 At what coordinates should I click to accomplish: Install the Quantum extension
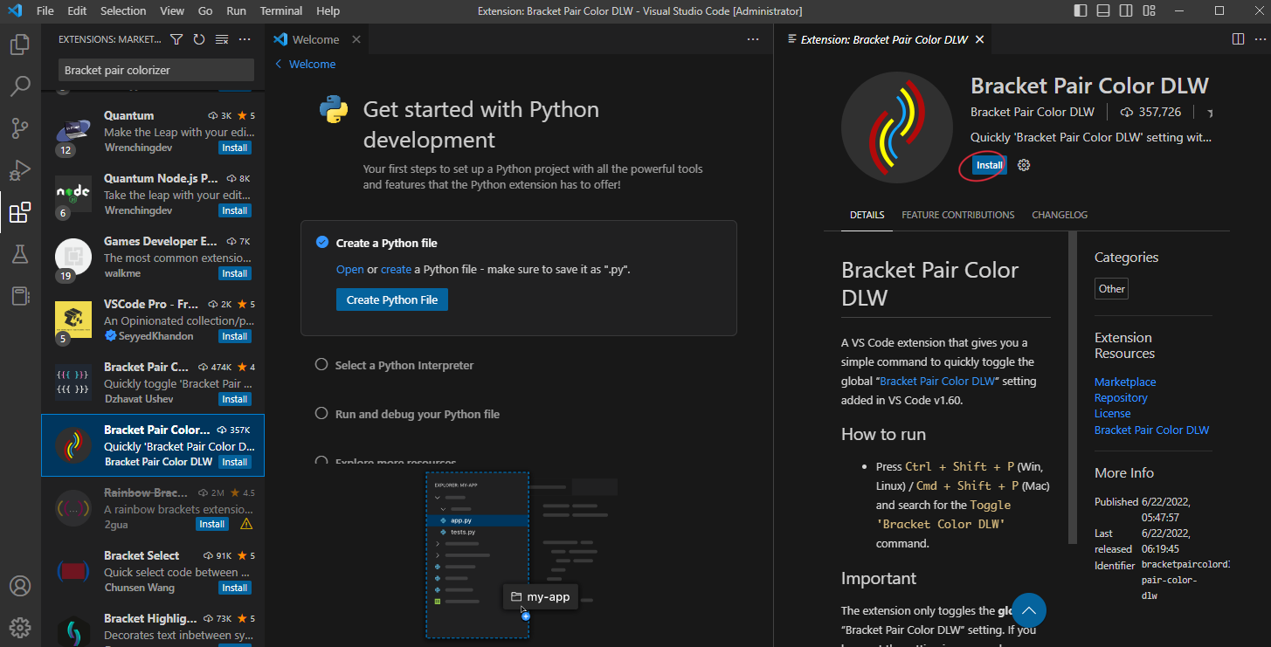[x=235, y=148]
